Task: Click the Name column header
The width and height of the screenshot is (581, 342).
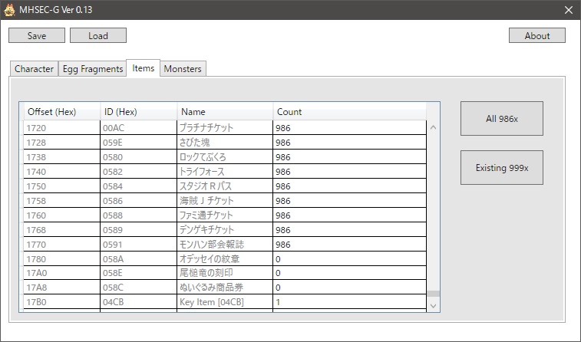Action: (x=225, y=111)
